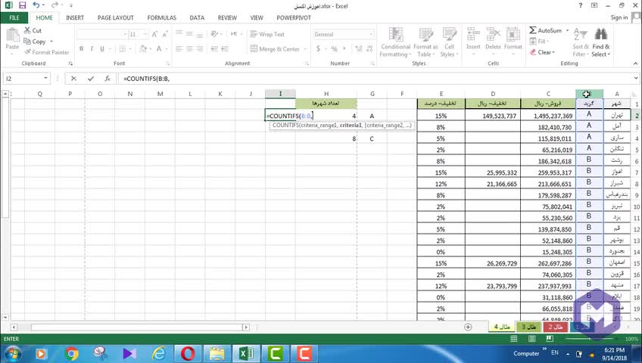Toggle Align Left
The image size is (642, 363).
(x=179, y=49)
